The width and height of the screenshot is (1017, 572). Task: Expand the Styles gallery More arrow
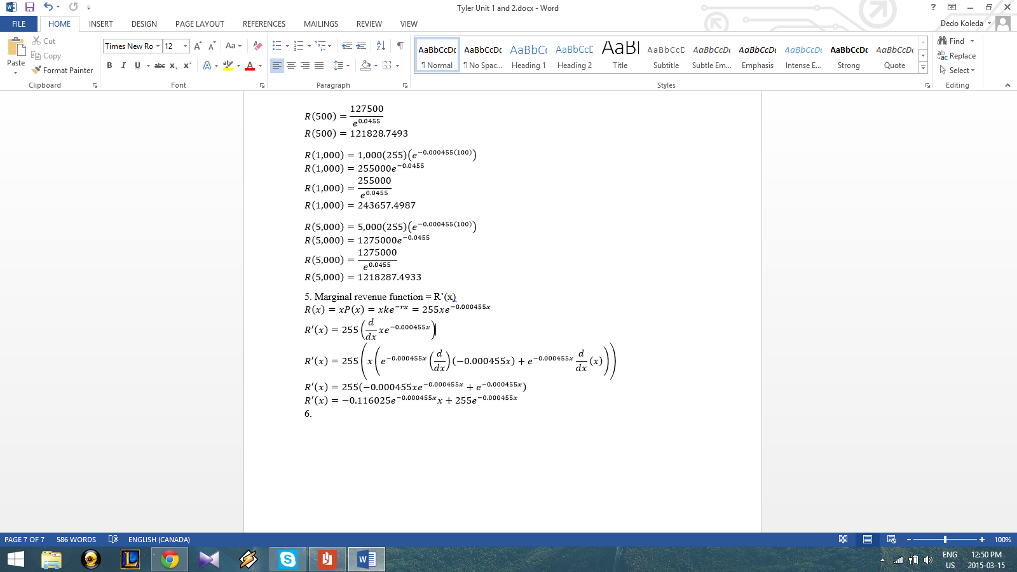click(x=923, y=68)
